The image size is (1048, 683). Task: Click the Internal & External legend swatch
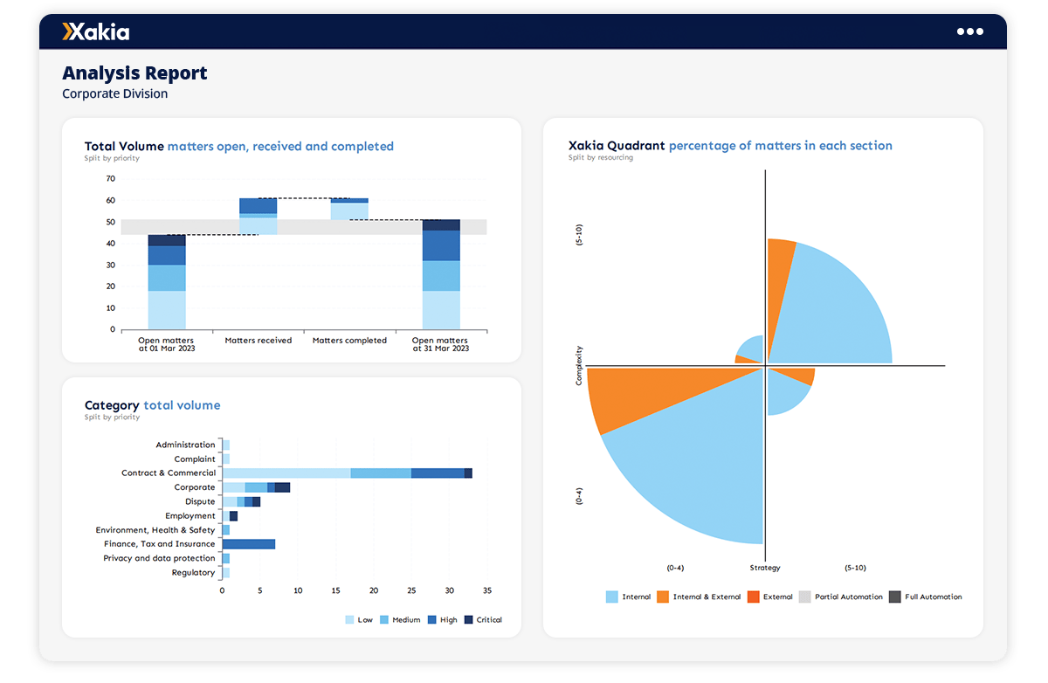[x=662, y=597]
